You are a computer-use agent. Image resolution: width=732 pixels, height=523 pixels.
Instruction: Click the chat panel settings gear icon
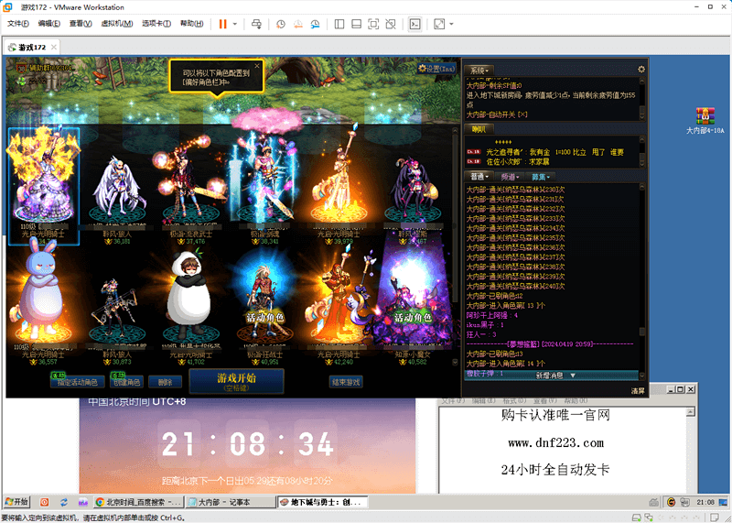(x=641, y=70)
